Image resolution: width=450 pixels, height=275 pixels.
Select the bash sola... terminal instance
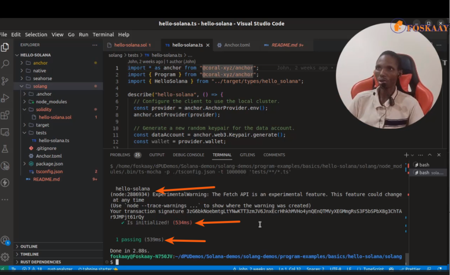[x=428, y=173]
